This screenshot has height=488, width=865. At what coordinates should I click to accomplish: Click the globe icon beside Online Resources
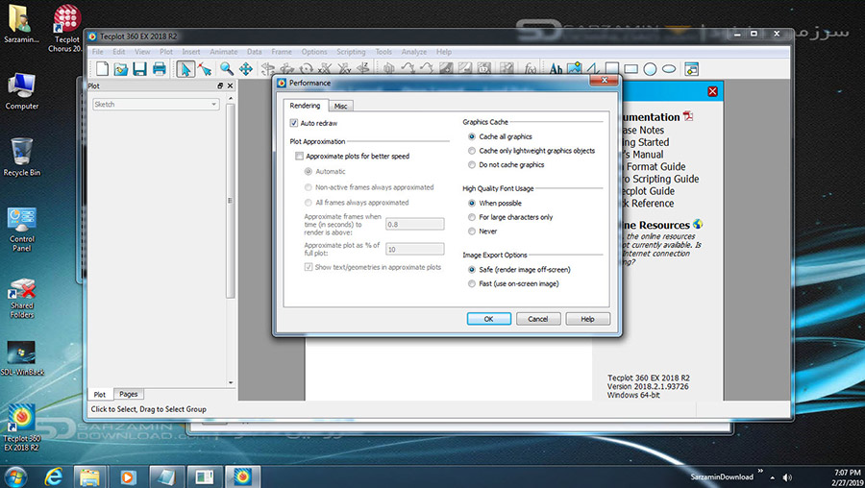(x=698, y=224)
